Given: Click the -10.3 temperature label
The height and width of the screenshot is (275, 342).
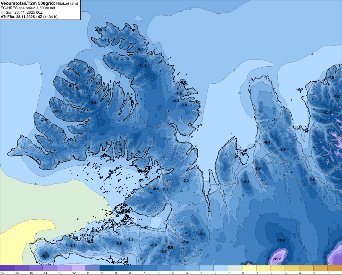Looking at the screenshot, I should pos(327,112).
